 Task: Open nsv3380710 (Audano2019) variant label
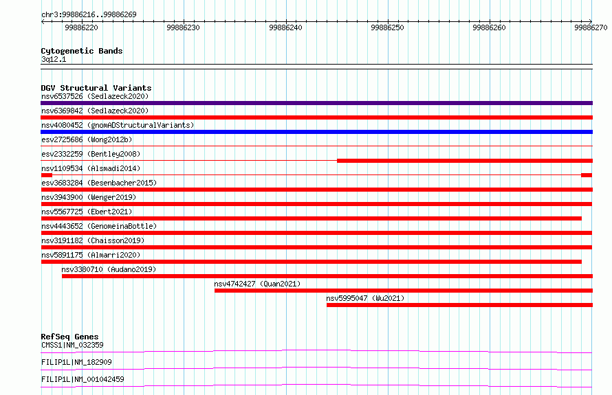[109, 269]
